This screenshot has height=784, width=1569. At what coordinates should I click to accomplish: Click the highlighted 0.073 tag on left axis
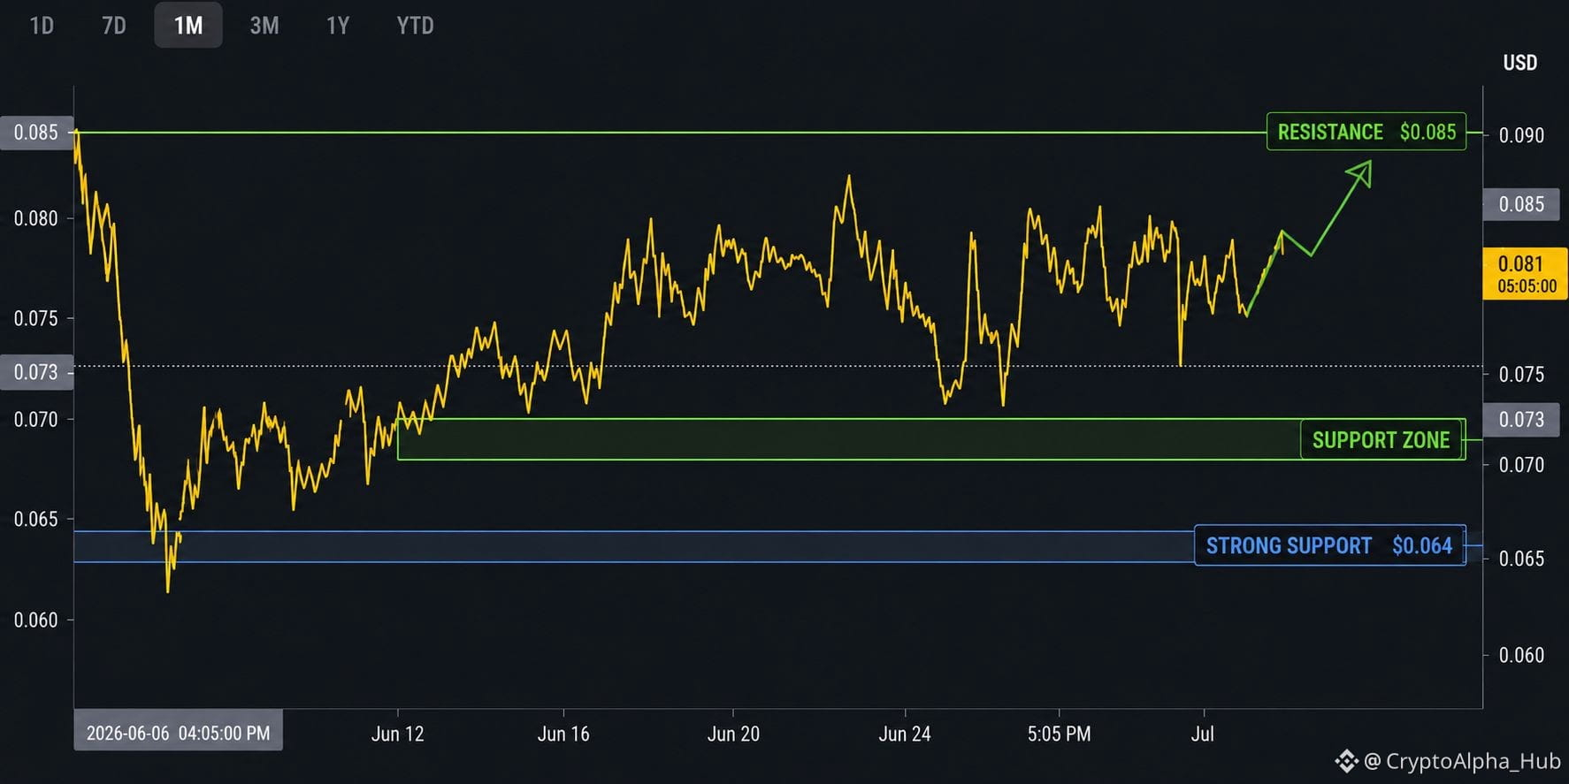coord(36,372)
